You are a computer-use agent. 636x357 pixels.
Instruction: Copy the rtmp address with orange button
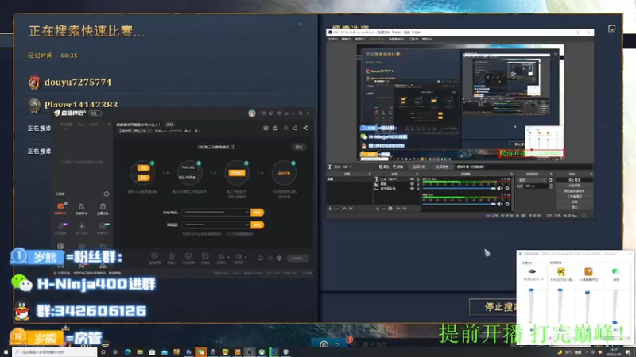pyautogui.click(x=257, y=213)
